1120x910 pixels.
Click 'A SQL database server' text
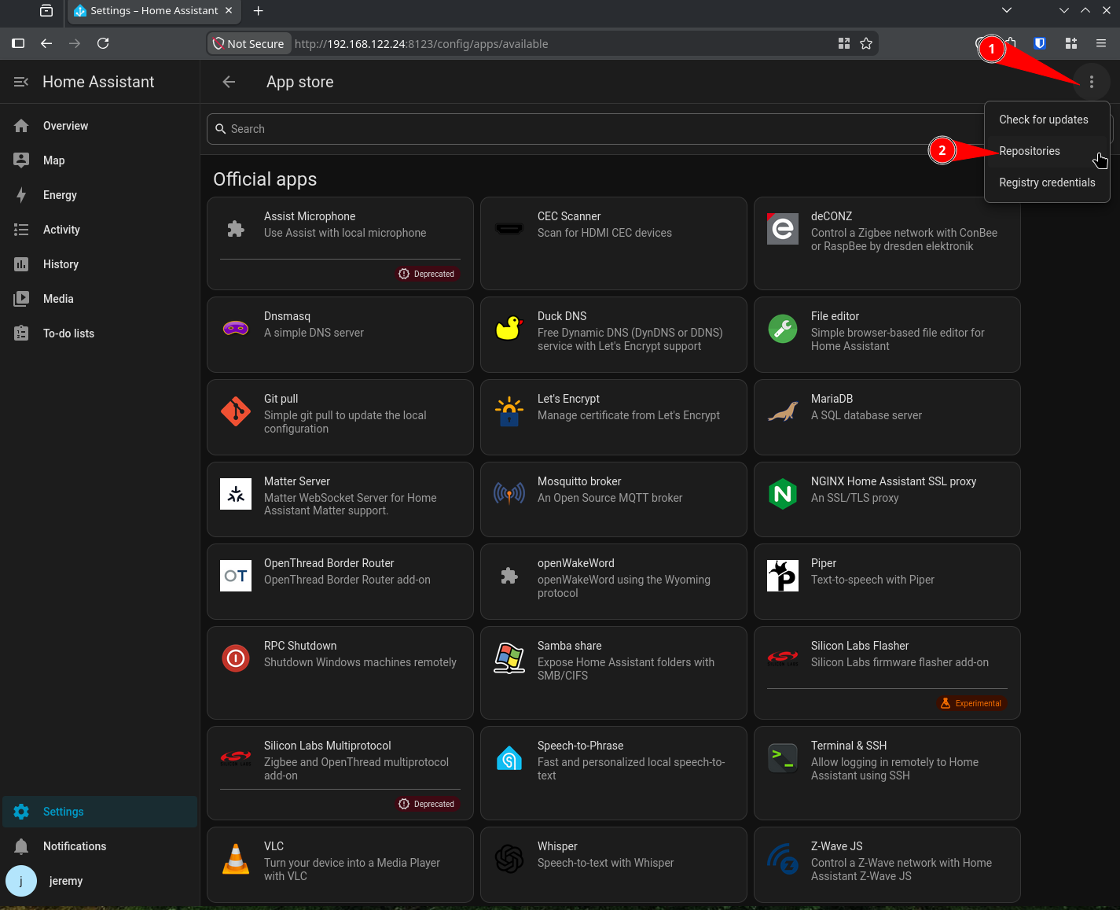coord(866,415)
